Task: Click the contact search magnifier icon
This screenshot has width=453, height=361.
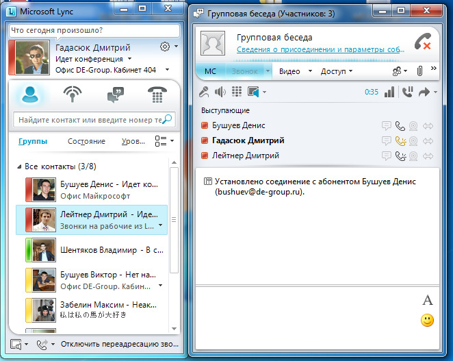Action: 168,119
